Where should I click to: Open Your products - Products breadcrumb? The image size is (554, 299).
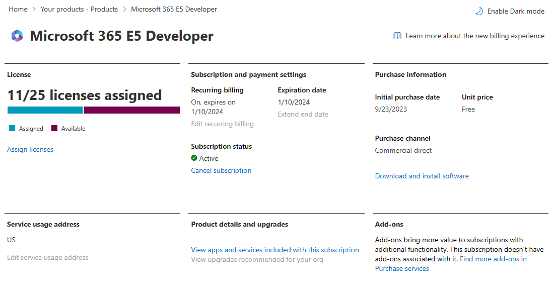click(x=79, y=9)
